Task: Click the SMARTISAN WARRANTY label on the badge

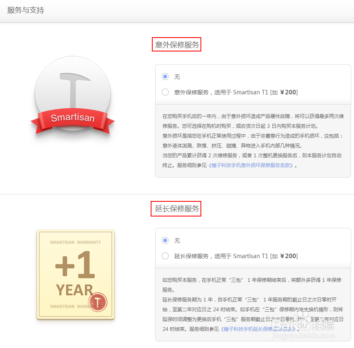Action: [x=75, y=242]
